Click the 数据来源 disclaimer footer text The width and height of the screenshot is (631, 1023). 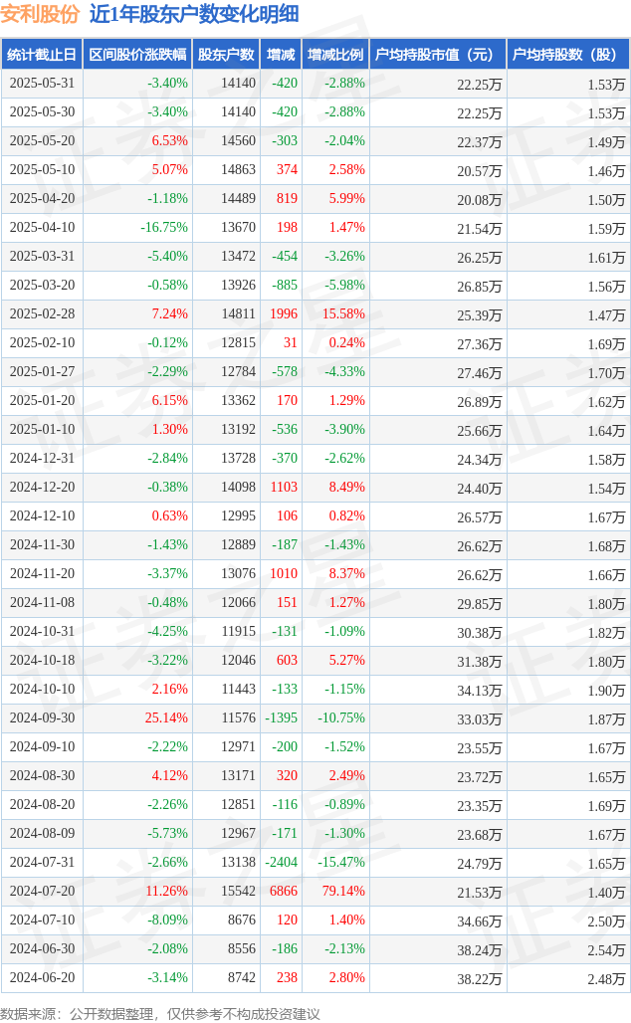point(160,1014)
